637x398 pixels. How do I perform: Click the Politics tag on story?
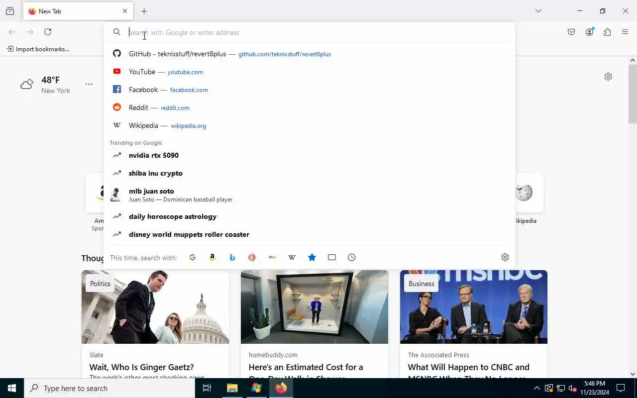[x=100, y=284]
